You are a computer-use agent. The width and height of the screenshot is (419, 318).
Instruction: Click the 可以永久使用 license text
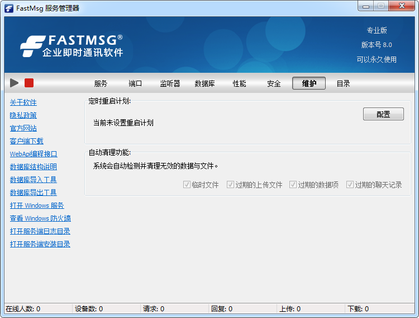[377, 59]
